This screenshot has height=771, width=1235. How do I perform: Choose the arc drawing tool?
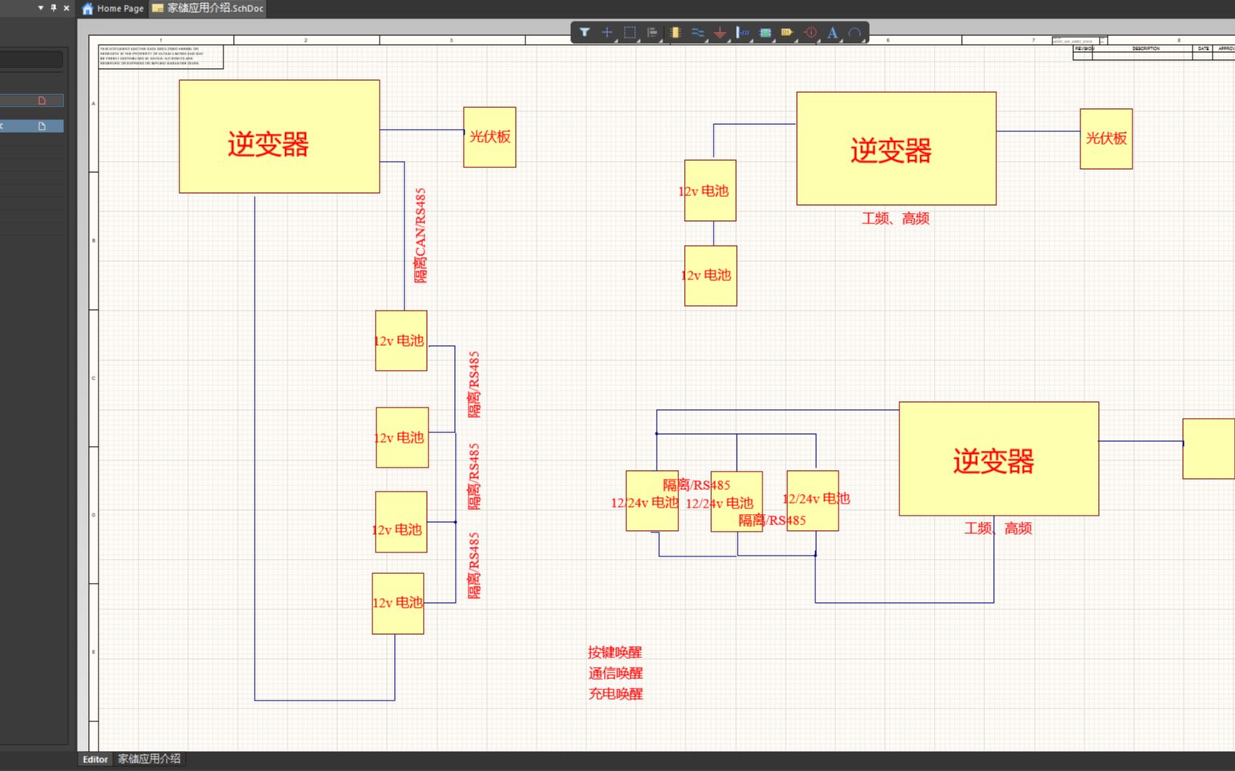coord(855,33)
